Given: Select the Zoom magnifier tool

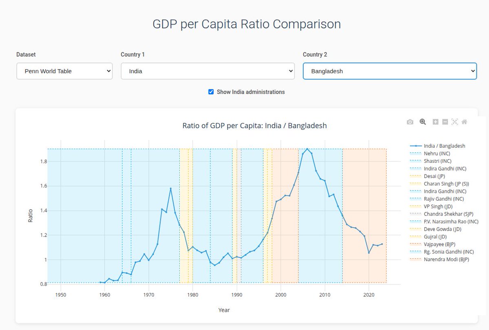Looking at the screenshot, I should (423, 122).
